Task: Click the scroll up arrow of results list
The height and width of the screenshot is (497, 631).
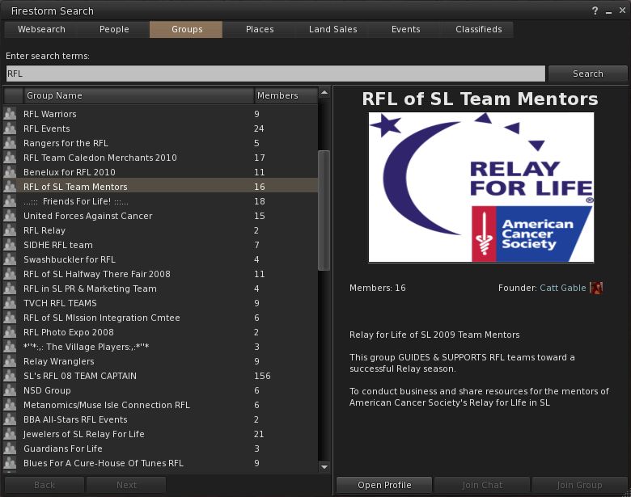Action: tap(324, 95)
